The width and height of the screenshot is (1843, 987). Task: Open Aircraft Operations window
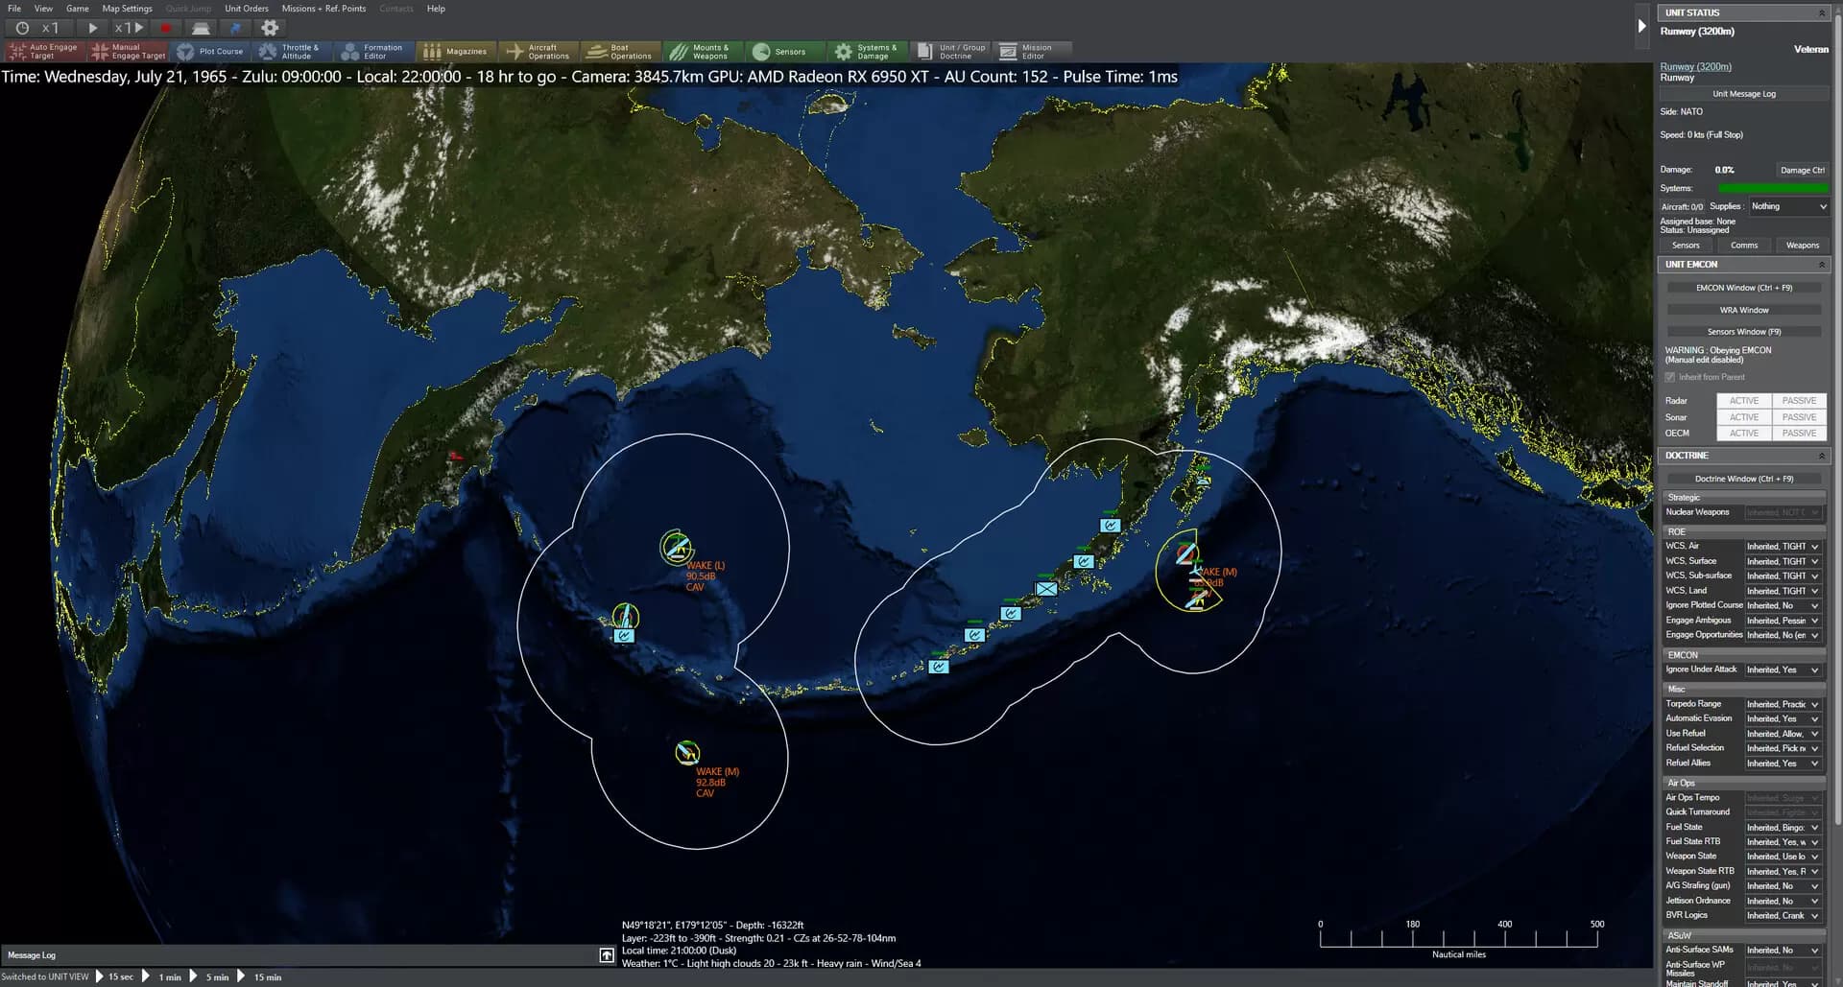(x=539, y=52)
